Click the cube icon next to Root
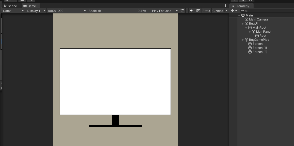 tap(257, 36)
